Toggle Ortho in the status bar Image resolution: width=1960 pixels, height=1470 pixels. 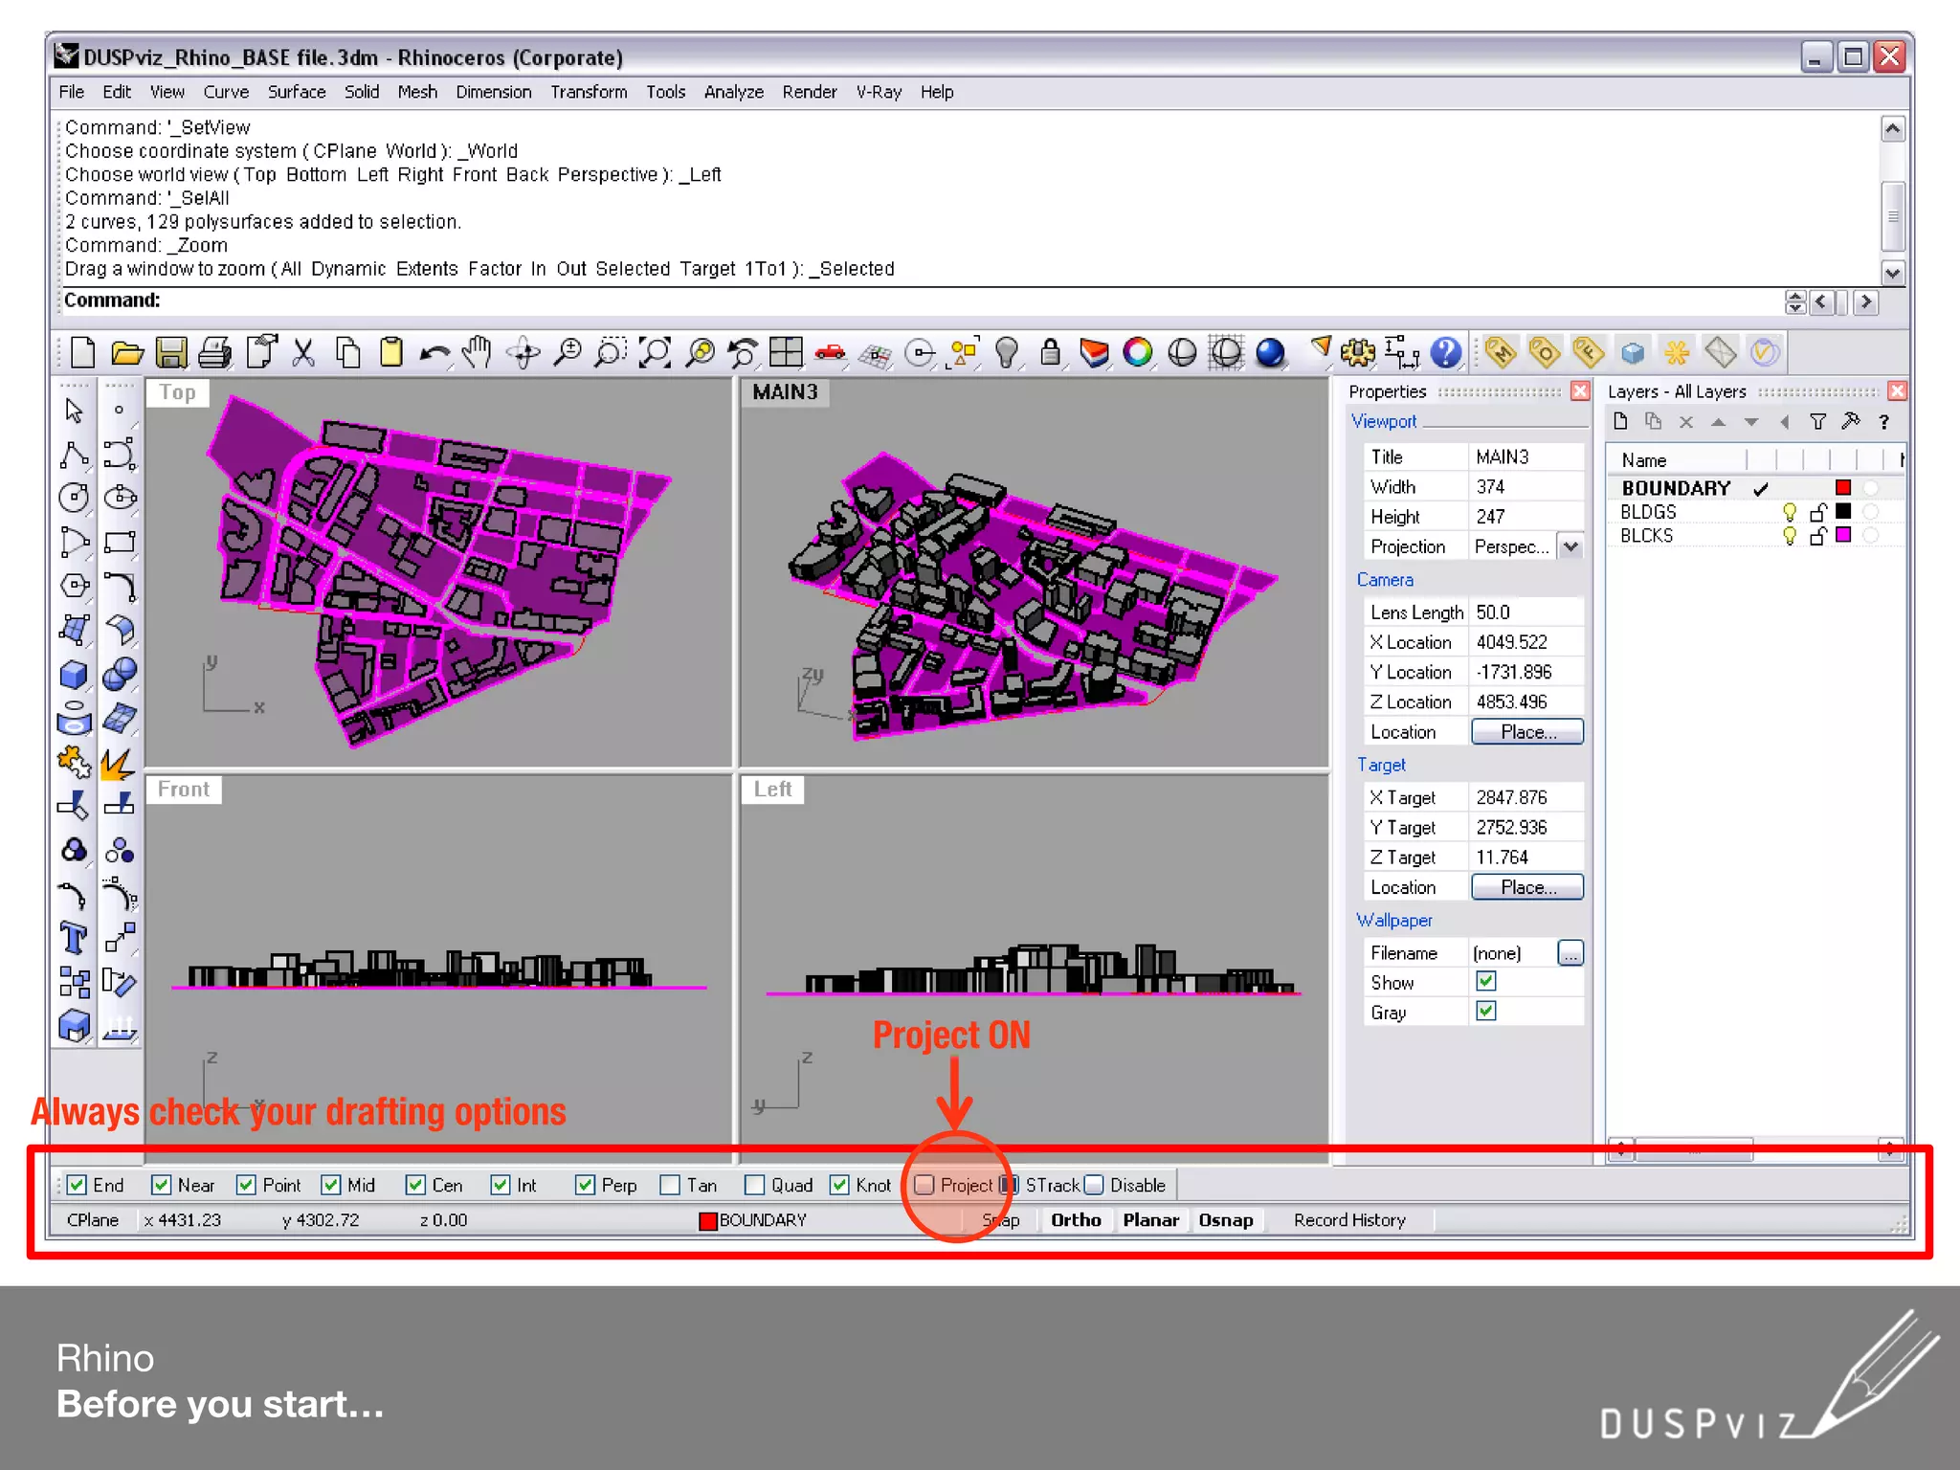tap(1076, 1220)
